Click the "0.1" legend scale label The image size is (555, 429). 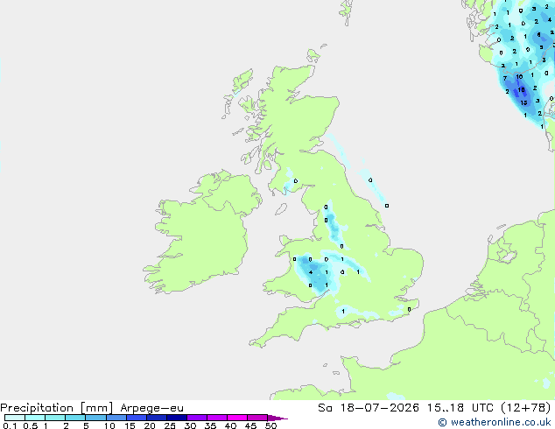[x=10, y=425]
